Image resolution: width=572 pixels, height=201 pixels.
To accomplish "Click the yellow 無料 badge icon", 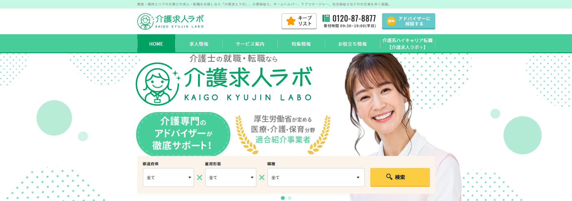I will pos(391,21).
